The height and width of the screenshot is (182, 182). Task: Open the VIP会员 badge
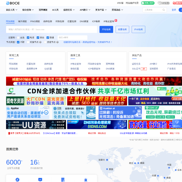[x=164, y=3]
